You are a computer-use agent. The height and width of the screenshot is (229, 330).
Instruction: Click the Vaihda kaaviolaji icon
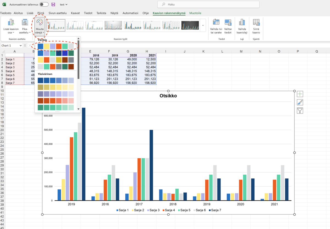click(242, 23)
